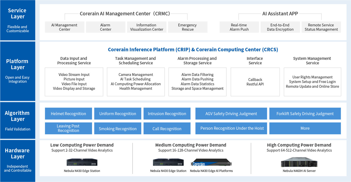Select the Call Recognition tile
Image resolution: width=351 pixels, height=182 pixels.
[167, 128]
